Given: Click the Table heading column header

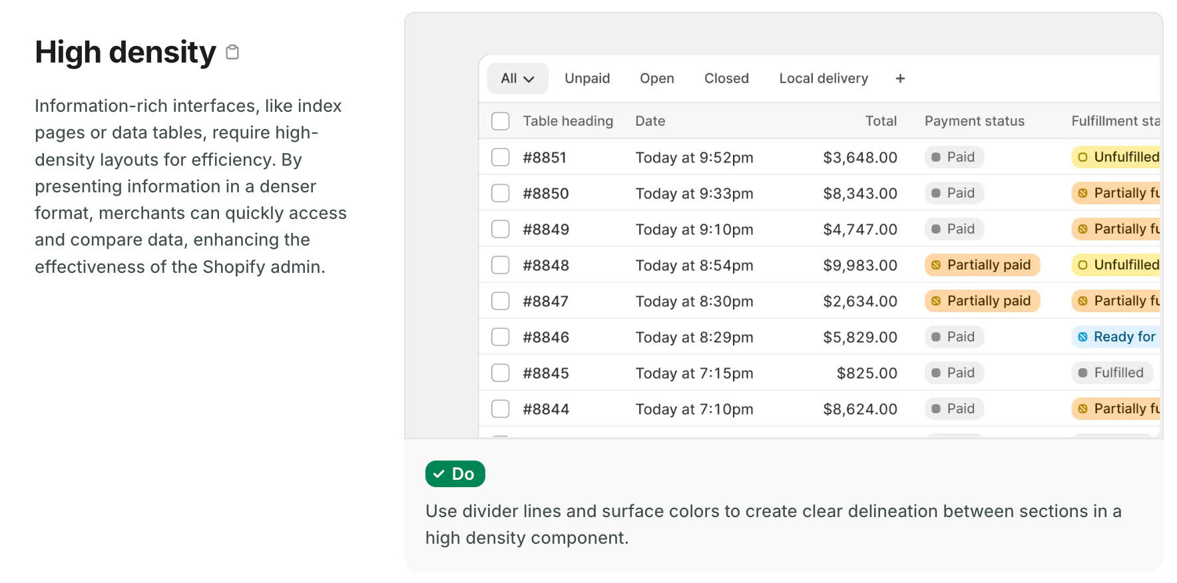Looking at the screenshot, I should point(568,121).
